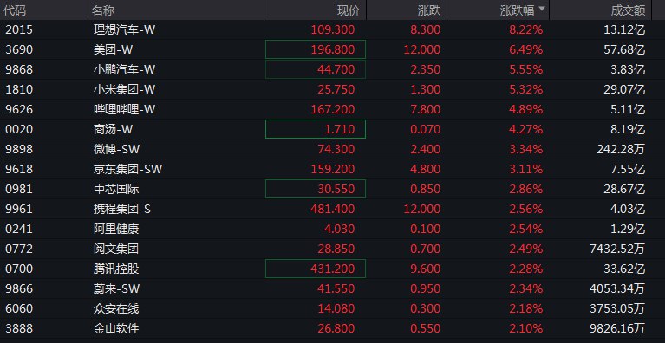Select the 金山软件 row
This screenshot has height=343, width=665.
pos(333,328)
